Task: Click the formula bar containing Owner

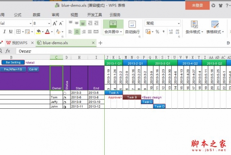Action: (115, 51)
